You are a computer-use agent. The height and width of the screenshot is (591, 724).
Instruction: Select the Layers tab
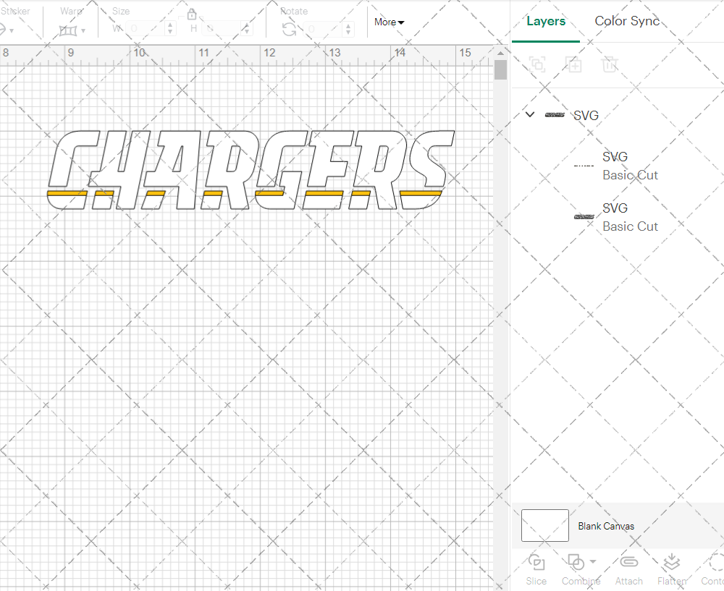[x=546, y=21]
